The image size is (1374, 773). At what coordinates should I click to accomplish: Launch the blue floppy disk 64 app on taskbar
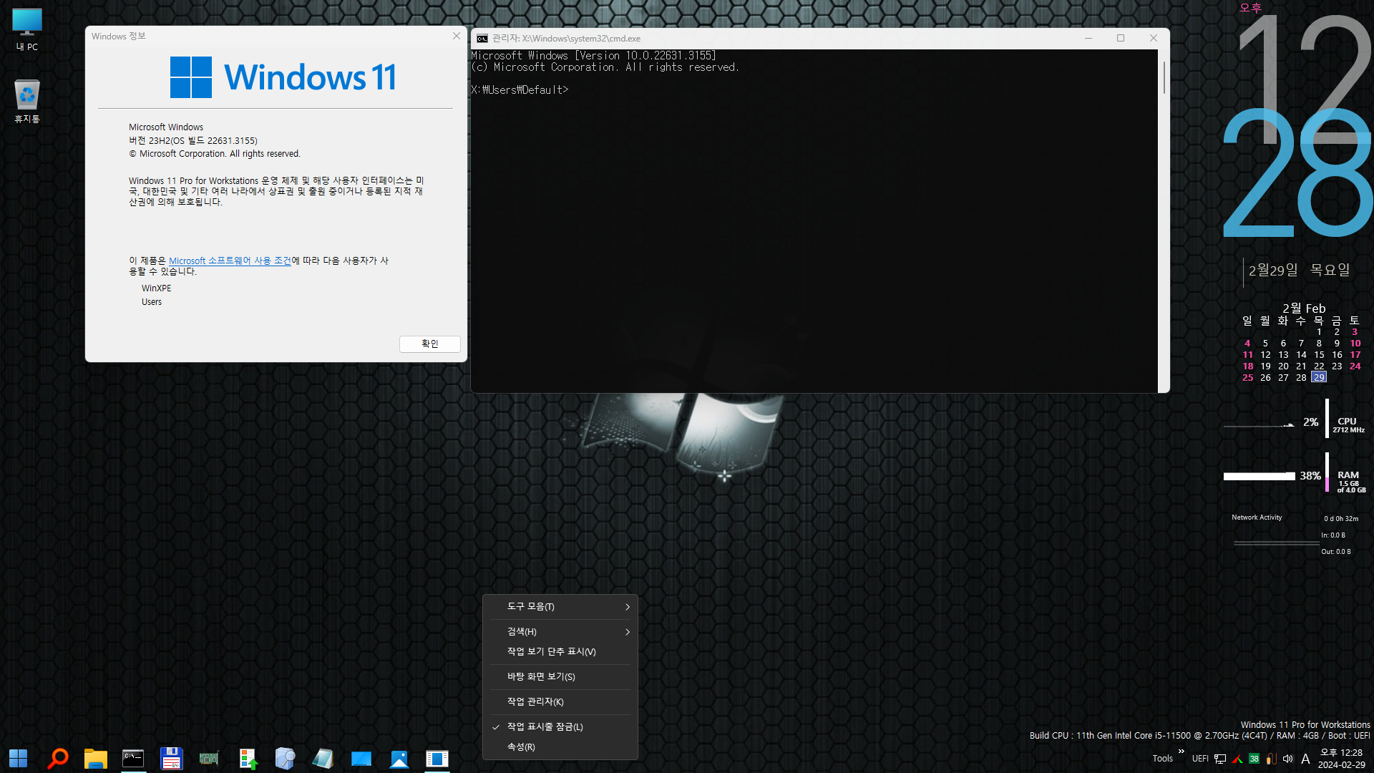(x=171, y=758)
